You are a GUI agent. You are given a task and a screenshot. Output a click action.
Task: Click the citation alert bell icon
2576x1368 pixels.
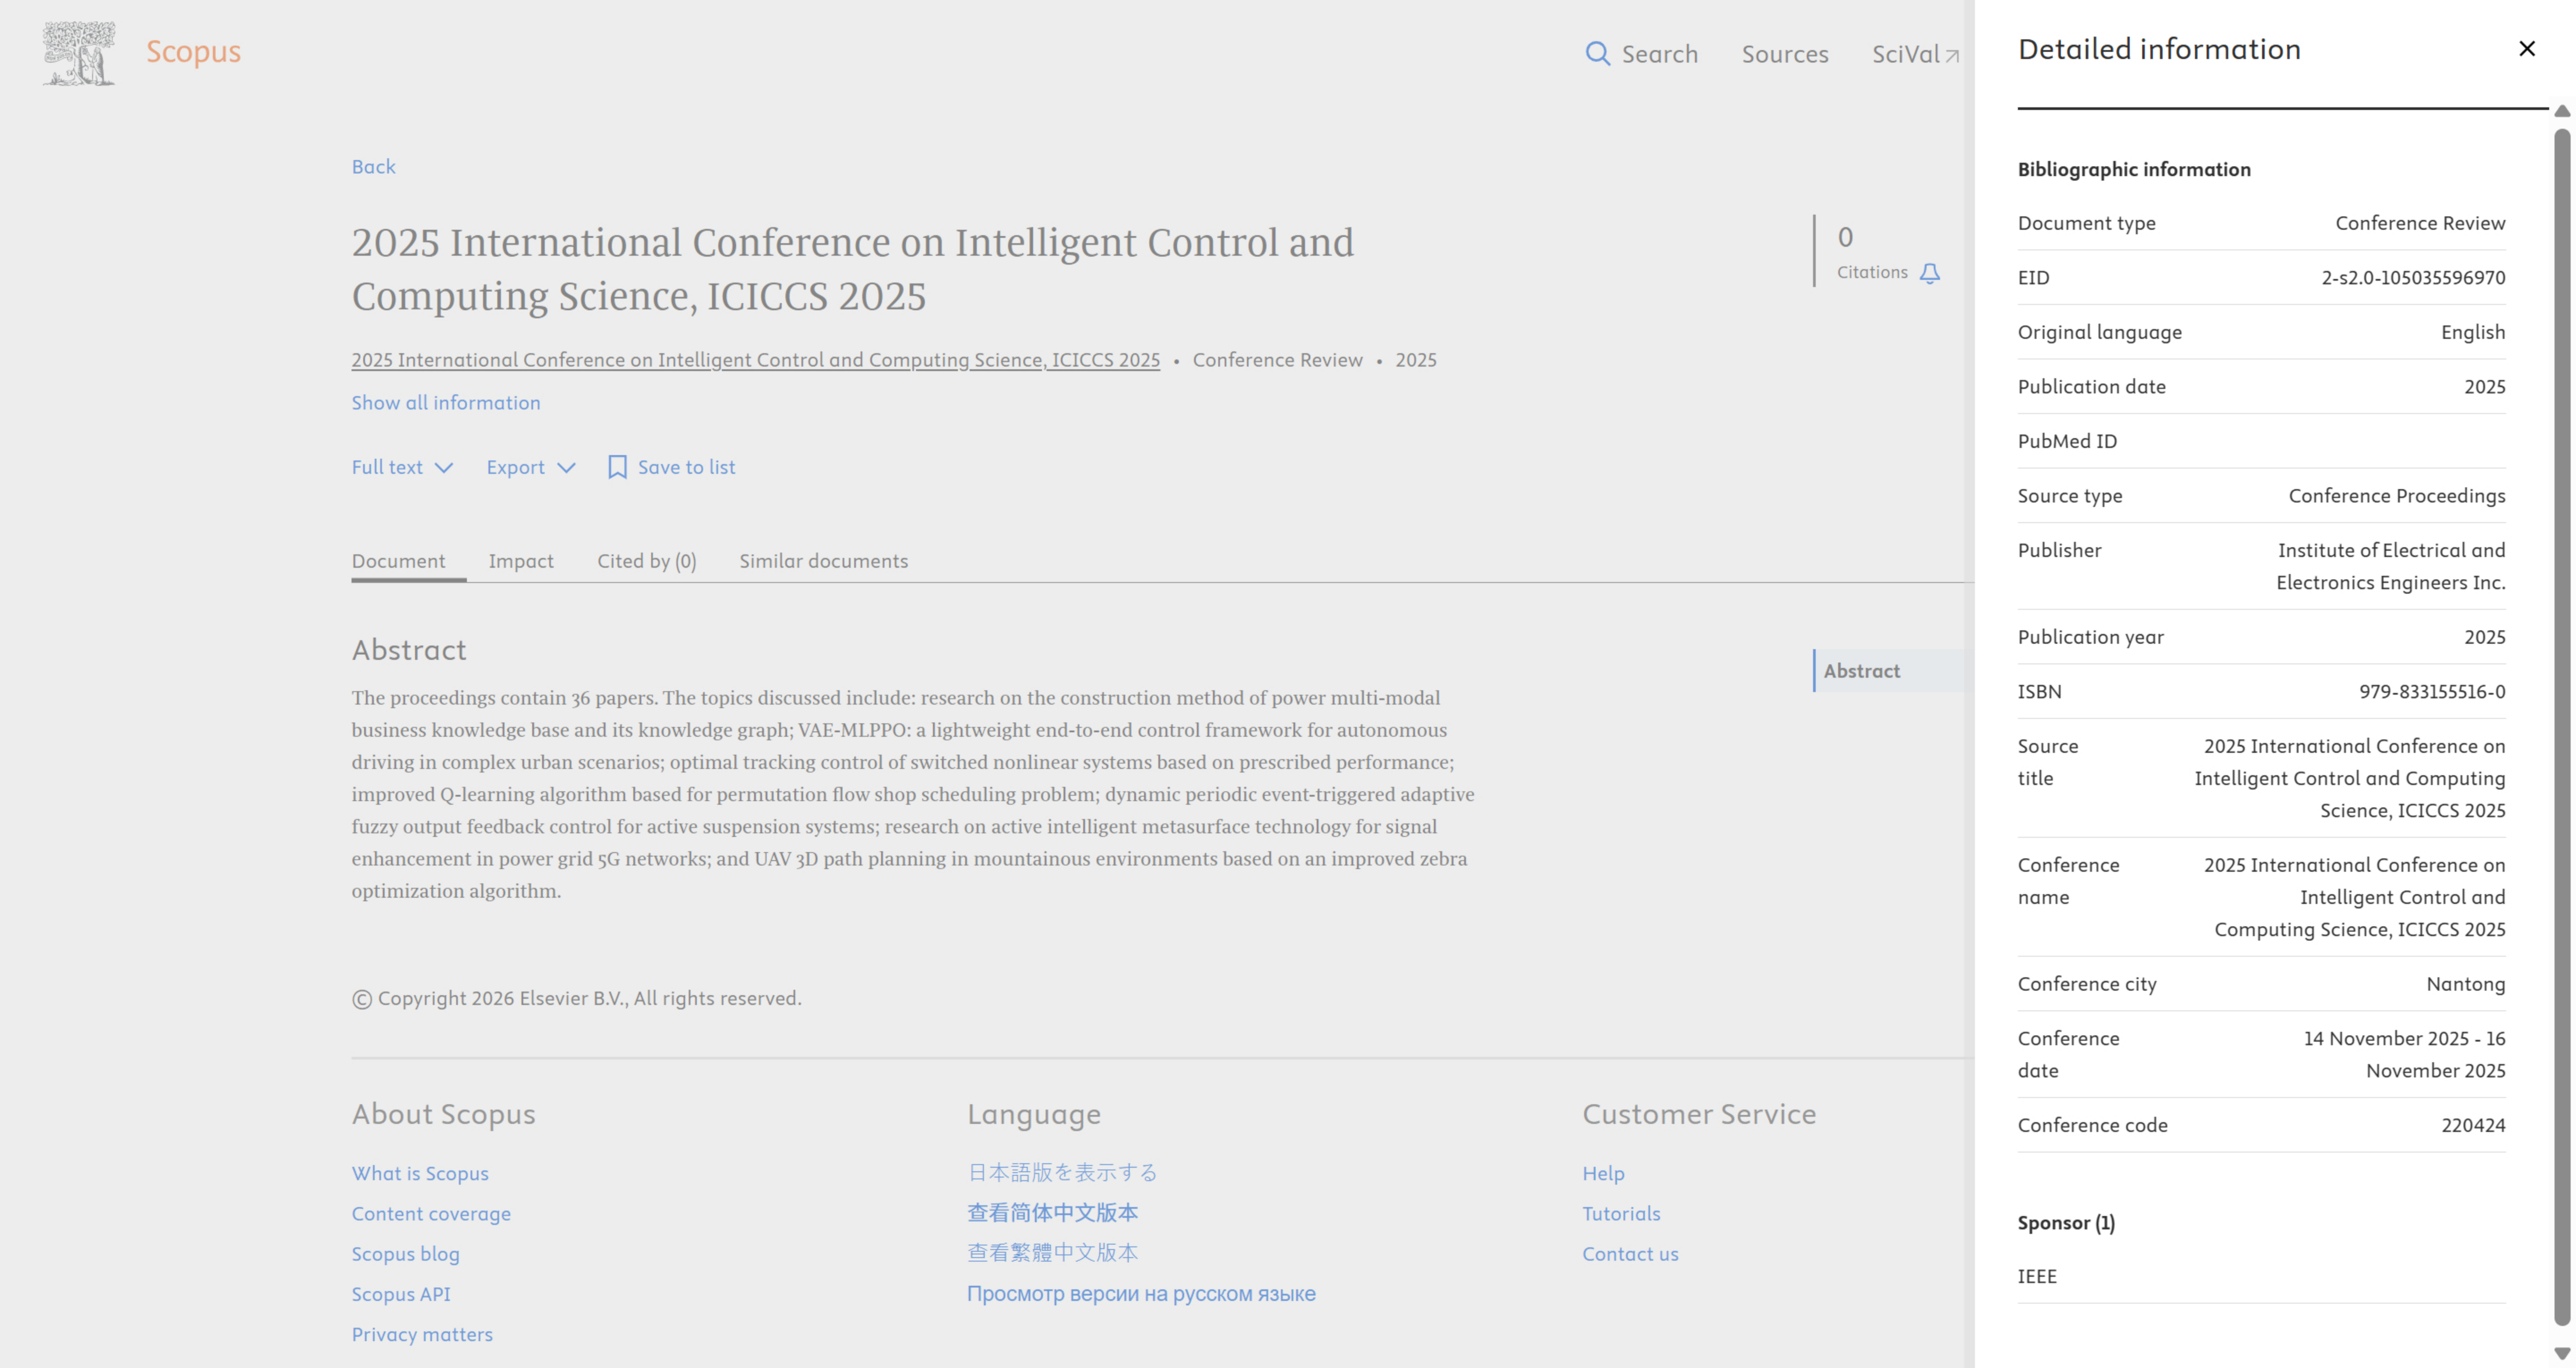pos(1930,273)
